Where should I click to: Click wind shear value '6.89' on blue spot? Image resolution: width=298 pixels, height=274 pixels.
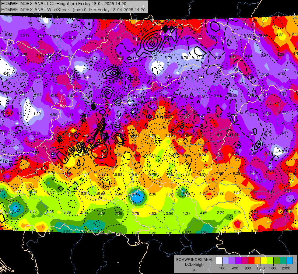[135, 194]
